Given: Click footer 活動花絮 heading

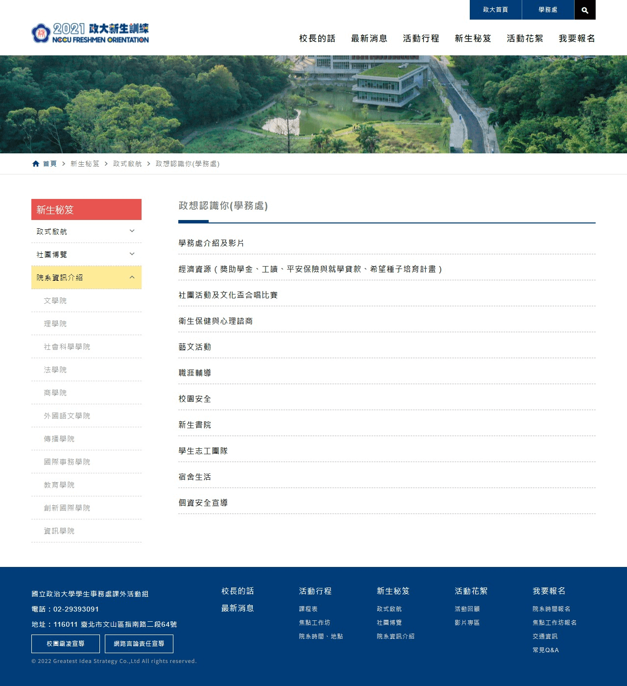Looking at the screenshot, I should [471, 591].
